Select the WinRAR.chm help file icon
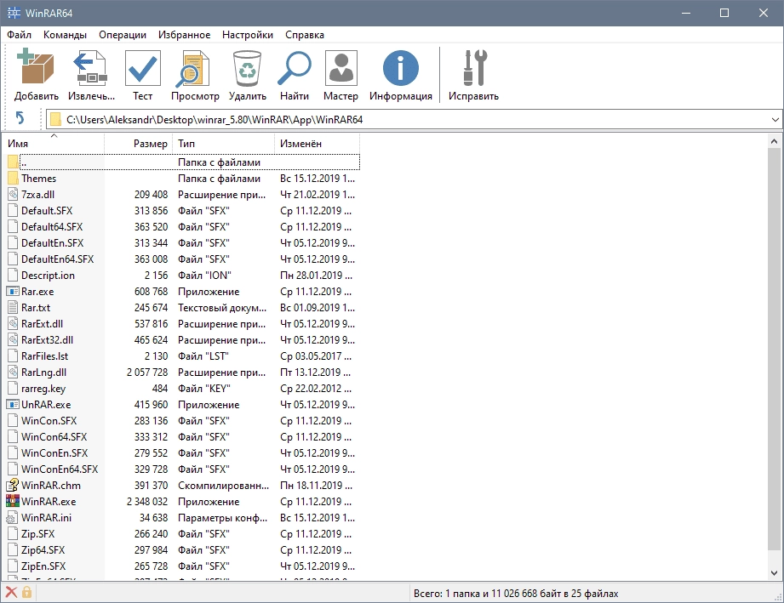This screenshot has height=603, width=784. pyautogui.click(x=13, y=485)
